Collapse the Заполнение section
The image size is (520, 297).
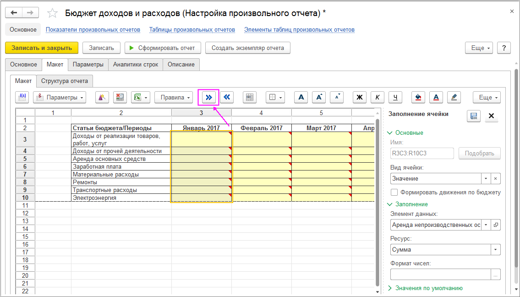pos(408,204)
